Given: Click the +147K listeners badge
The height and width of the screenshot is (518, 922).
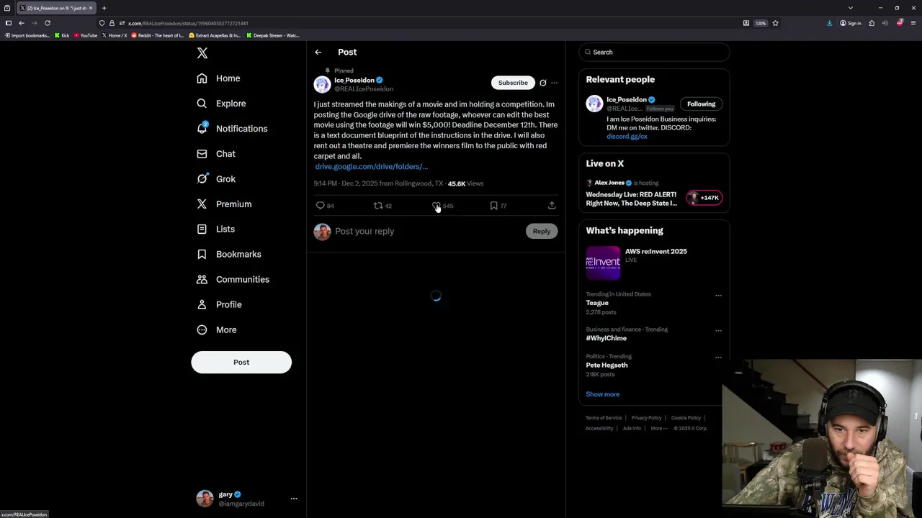Looking at the screenshot, I should [704, 198].
